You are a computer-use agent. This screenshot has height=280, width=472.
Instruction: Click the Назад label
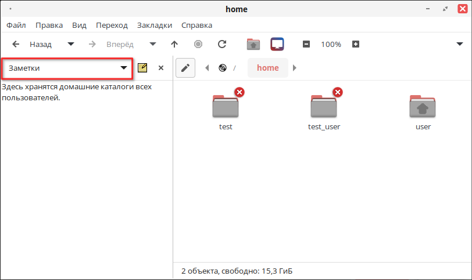coord(41,45)
